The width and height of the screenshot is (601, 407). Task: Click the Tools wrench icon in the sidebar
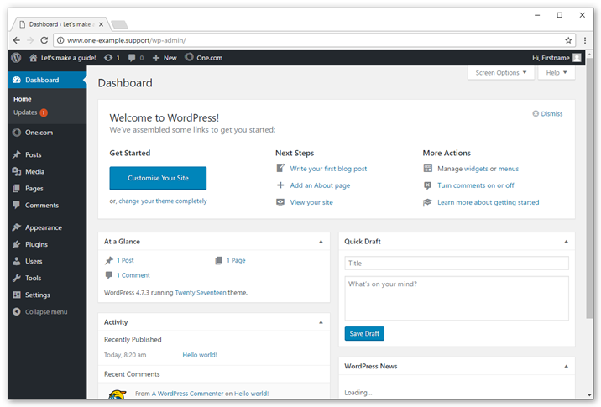(17, 278)
